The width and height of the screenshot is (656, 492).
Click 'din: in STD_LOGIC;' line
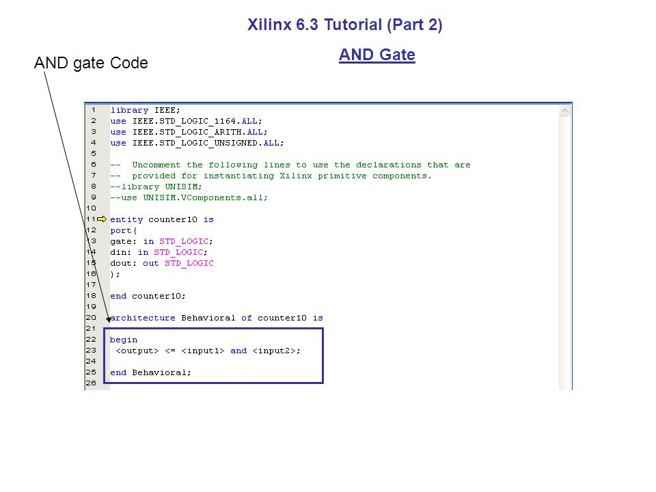(x=159, y=252)
